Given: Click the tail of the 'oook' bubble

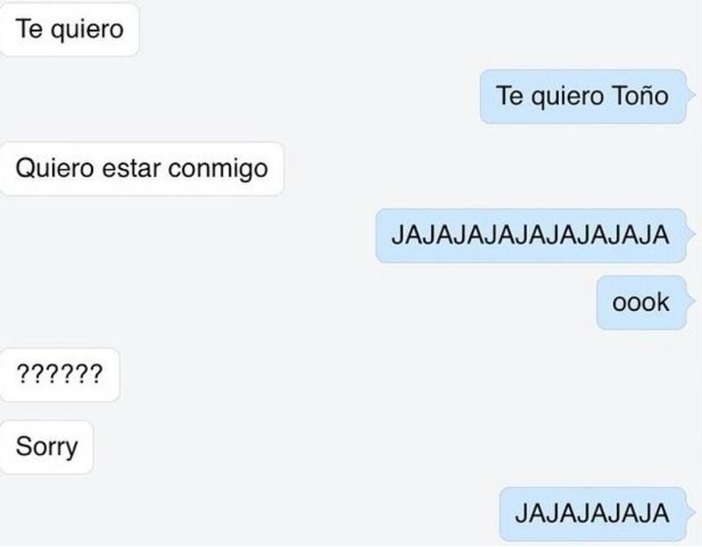Looking at the screenshot, I should (691, 302).
